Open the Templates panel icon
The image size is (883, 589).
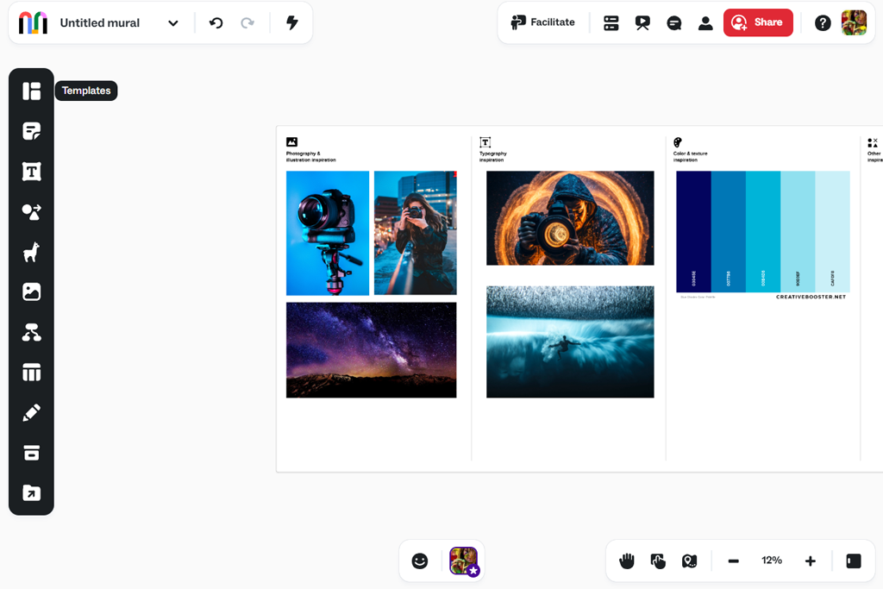coord(32,91)
